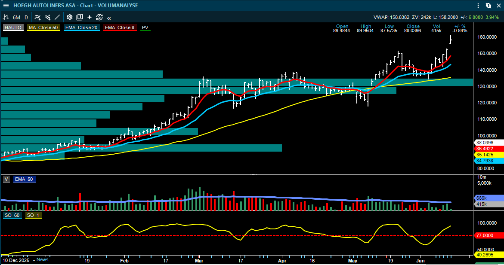Click the 10 Dec 2025 date label
Image resolution: width=504 pixels, height=265 pixels.
[x=16, y=260]
